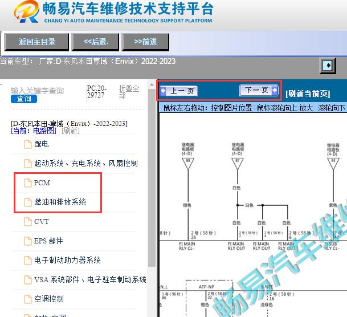Click the page icon beside EPS 部件
This screenshot has width=347, height=317.
pyautogui.click(x=28, y=241)
